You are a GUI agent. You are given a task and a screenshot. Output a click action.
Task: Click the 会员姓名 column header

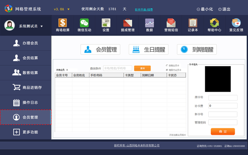pos(81,75)
